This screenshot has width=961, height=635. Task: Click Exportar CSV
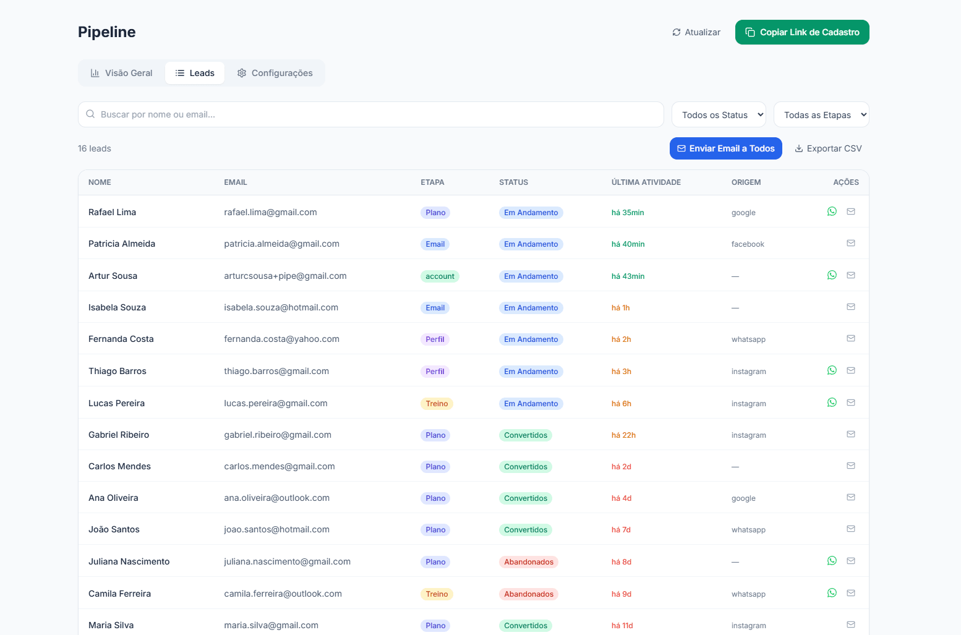[828, 148]
